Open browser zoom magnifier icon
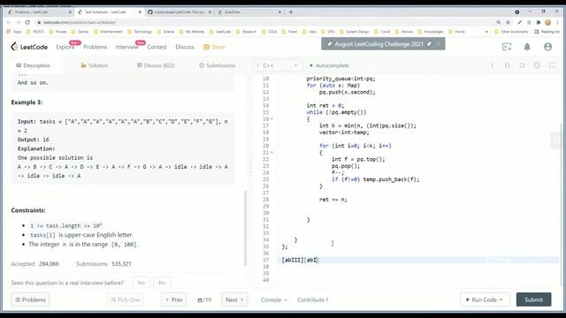The width and height of the screenshot is (566, 318). (x=499, y=22)
